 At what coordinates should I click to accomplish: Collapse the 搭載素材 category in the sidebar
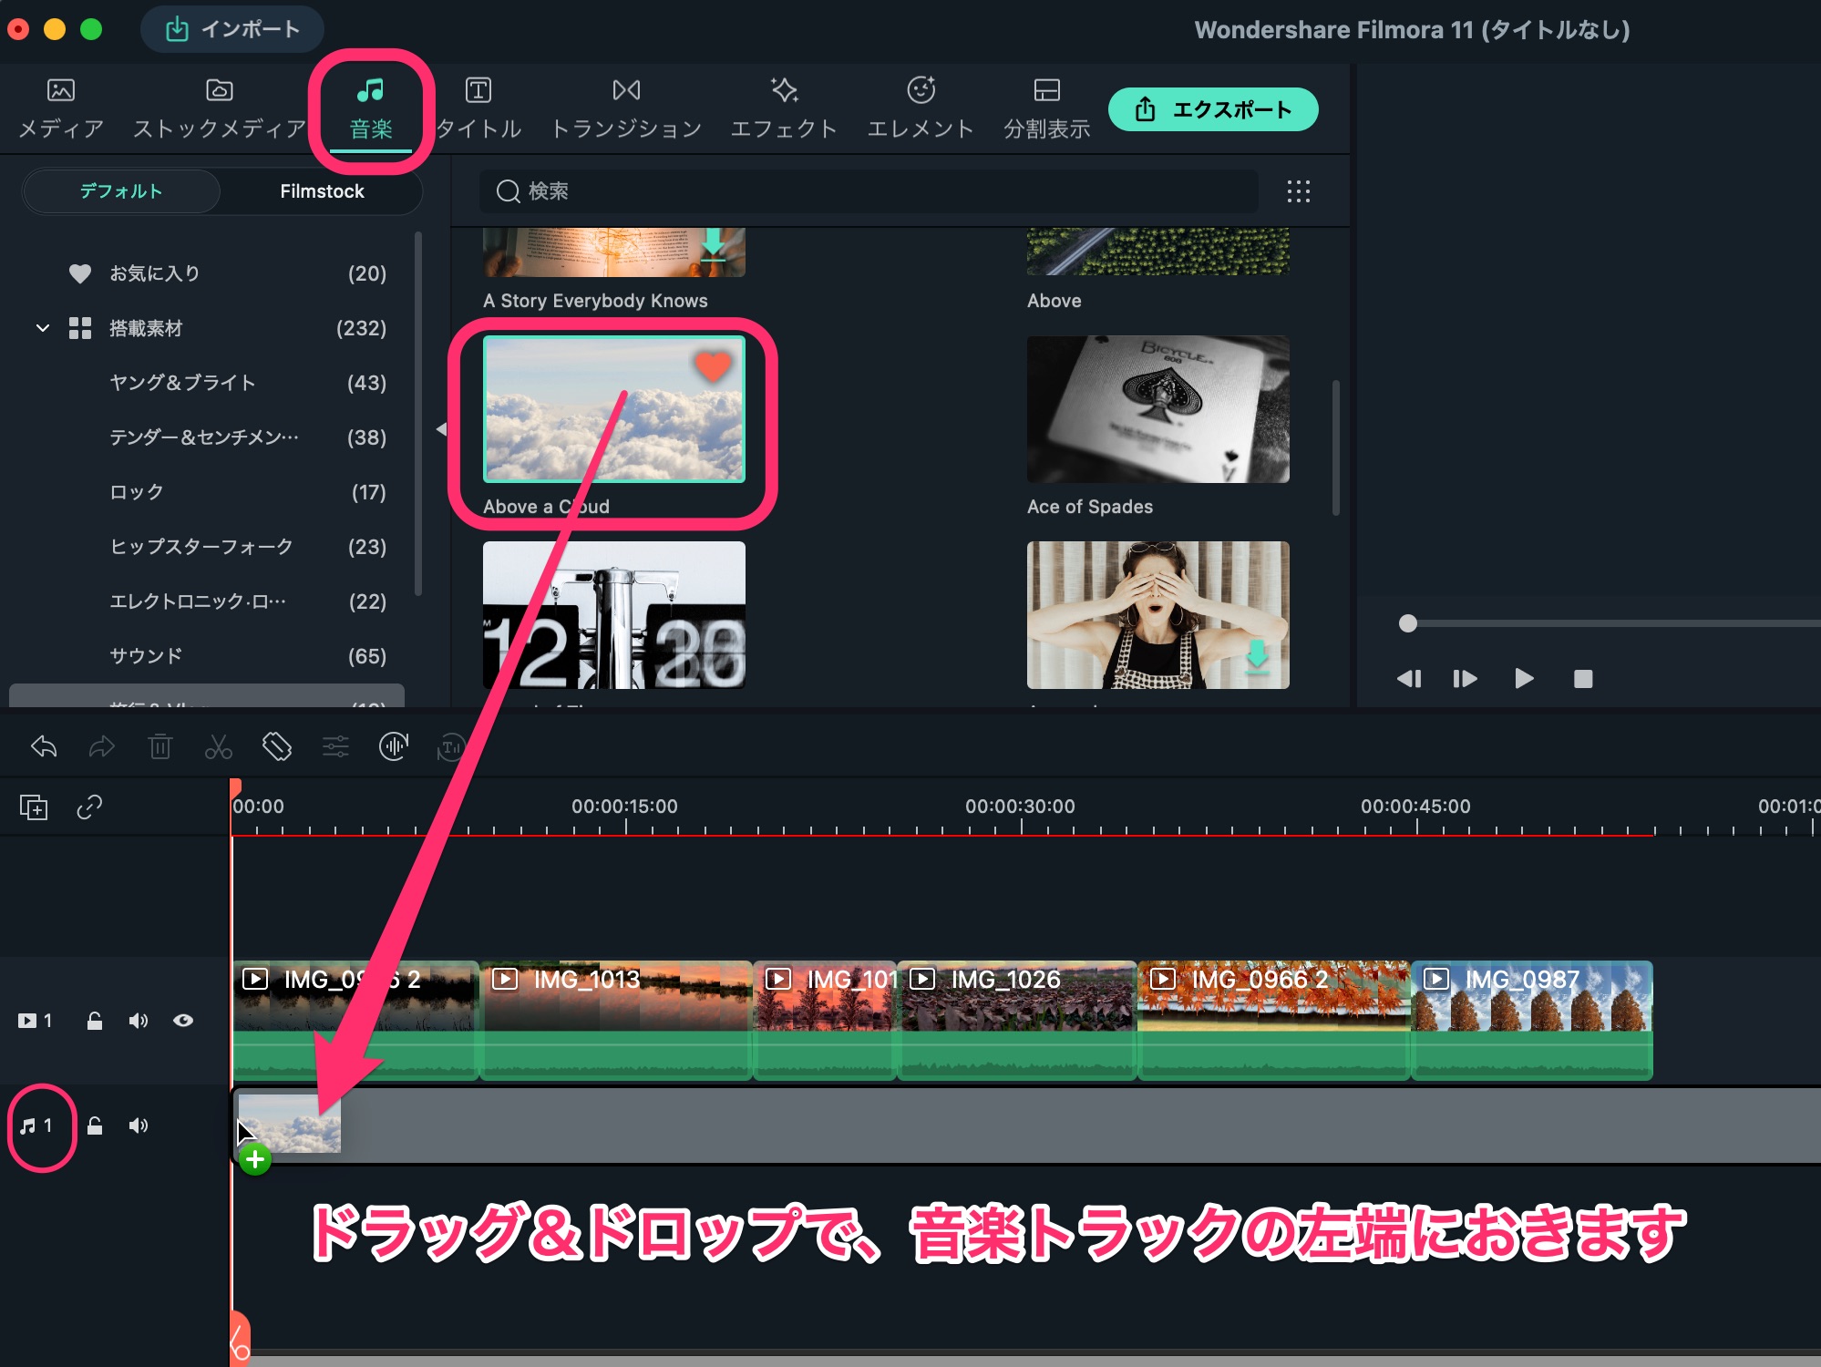point(43,328)
